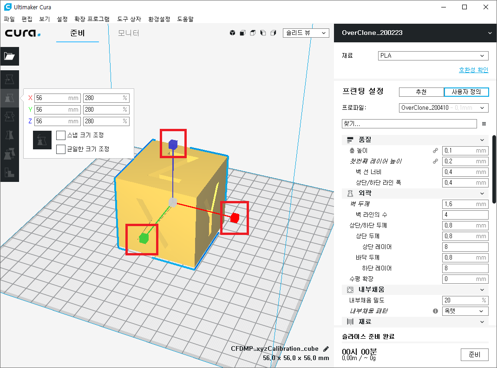Open the 프로파일 OverClone_200410 dropdown
The width and height of the screenshot is (497, 368).
(444, 107)
